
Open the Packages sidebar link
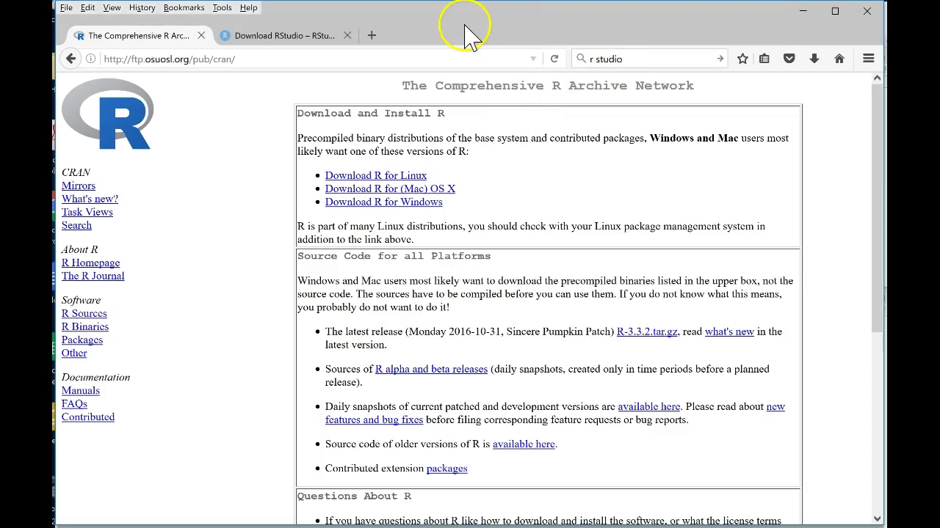(x=82, y=340)
